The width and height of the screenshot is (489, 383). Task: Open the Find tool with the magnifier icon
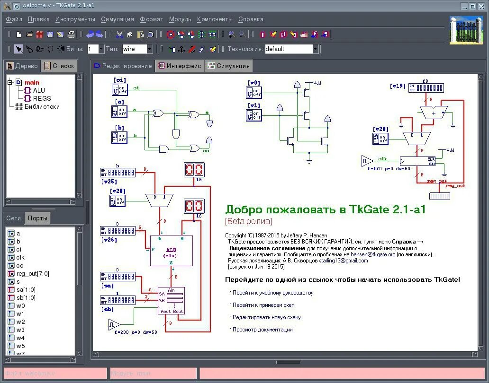tap(150, 34)
